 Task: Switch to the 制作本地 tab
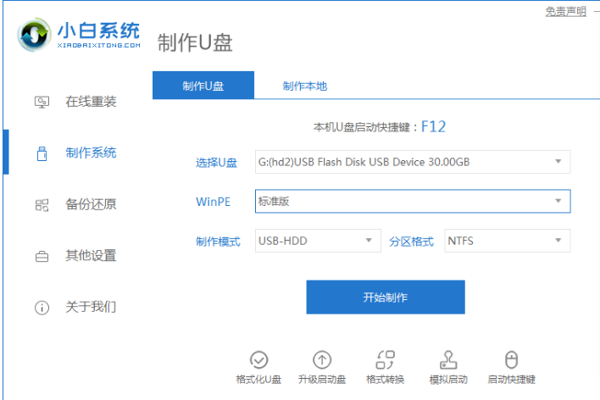click(304, 86)
